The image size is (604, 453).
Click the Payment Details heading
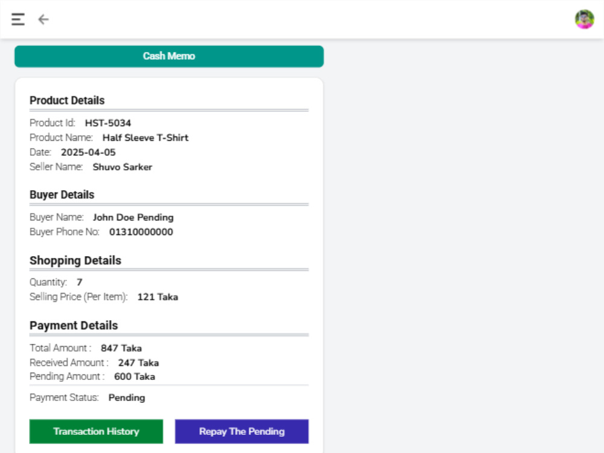coord(74,326)
